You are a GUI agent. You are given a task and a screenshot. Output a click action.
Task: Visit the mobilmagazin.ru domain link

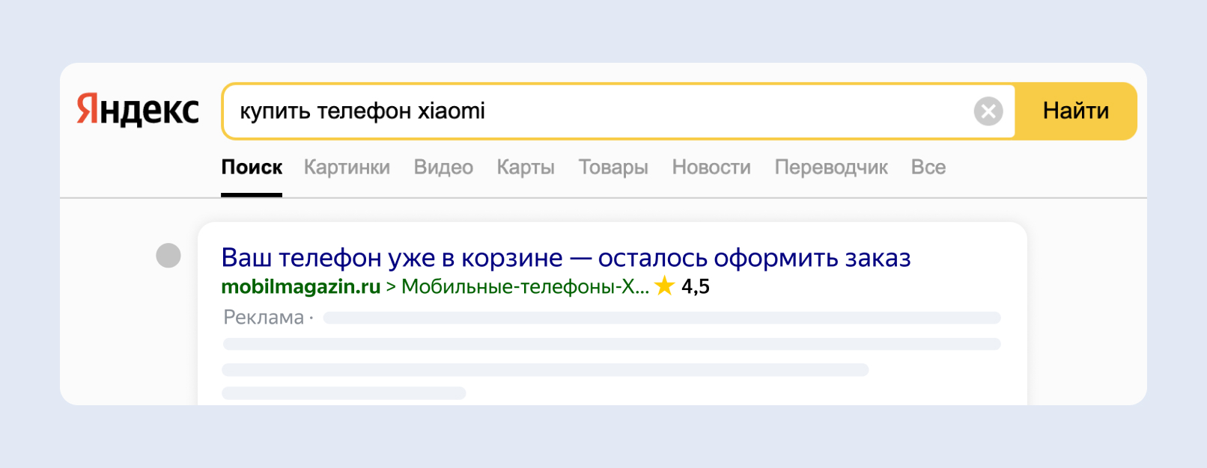pyautogui.click(x=301, y=286)
